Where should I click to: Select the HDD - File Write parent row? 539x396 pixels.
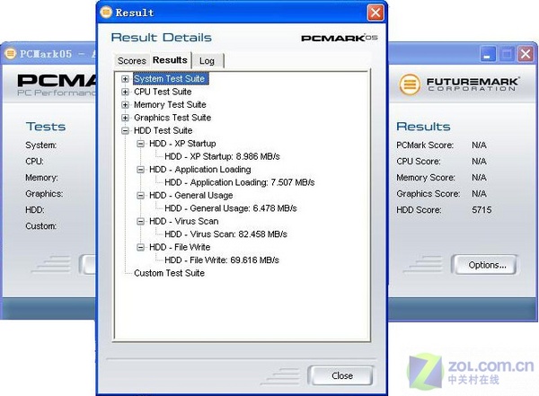(x=180, y=248)
